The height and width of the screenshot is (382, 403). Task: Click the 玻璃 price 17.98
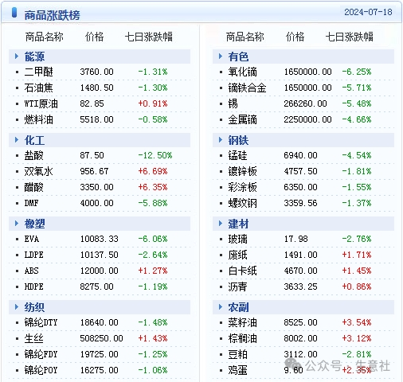[295, 239]
